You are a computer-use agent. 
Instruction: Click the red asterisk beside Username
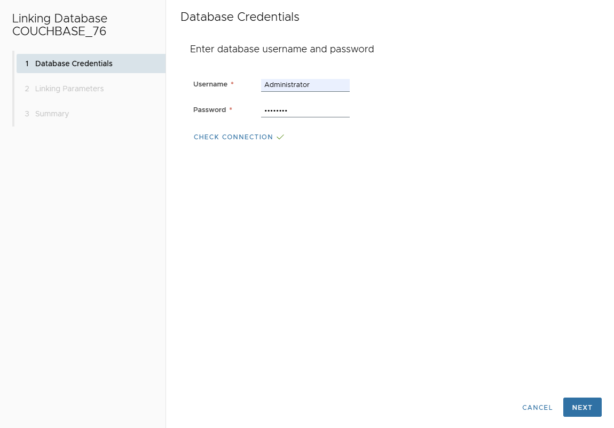click(232, 84)
